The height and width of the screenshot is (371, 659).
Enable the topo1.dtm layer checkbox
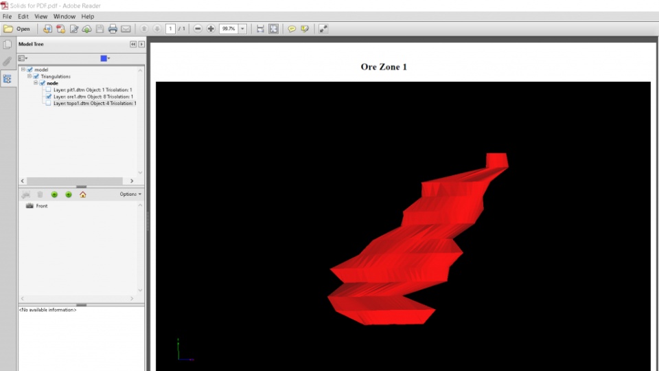pos(48,103)
